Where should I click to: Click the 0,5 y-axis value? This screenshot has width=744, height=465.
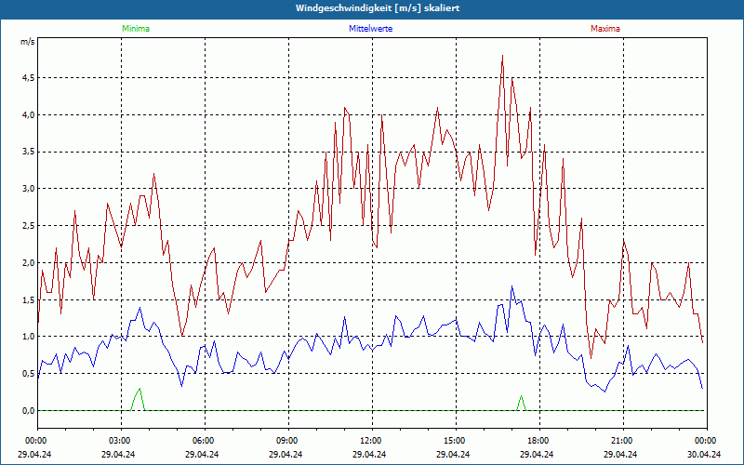[x=29, y=374]
